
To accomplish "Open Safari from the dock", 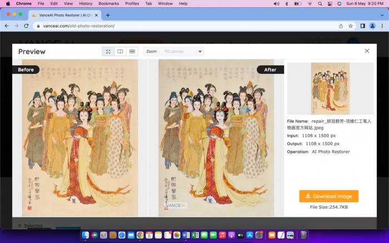I will click(x=122, y=235).
